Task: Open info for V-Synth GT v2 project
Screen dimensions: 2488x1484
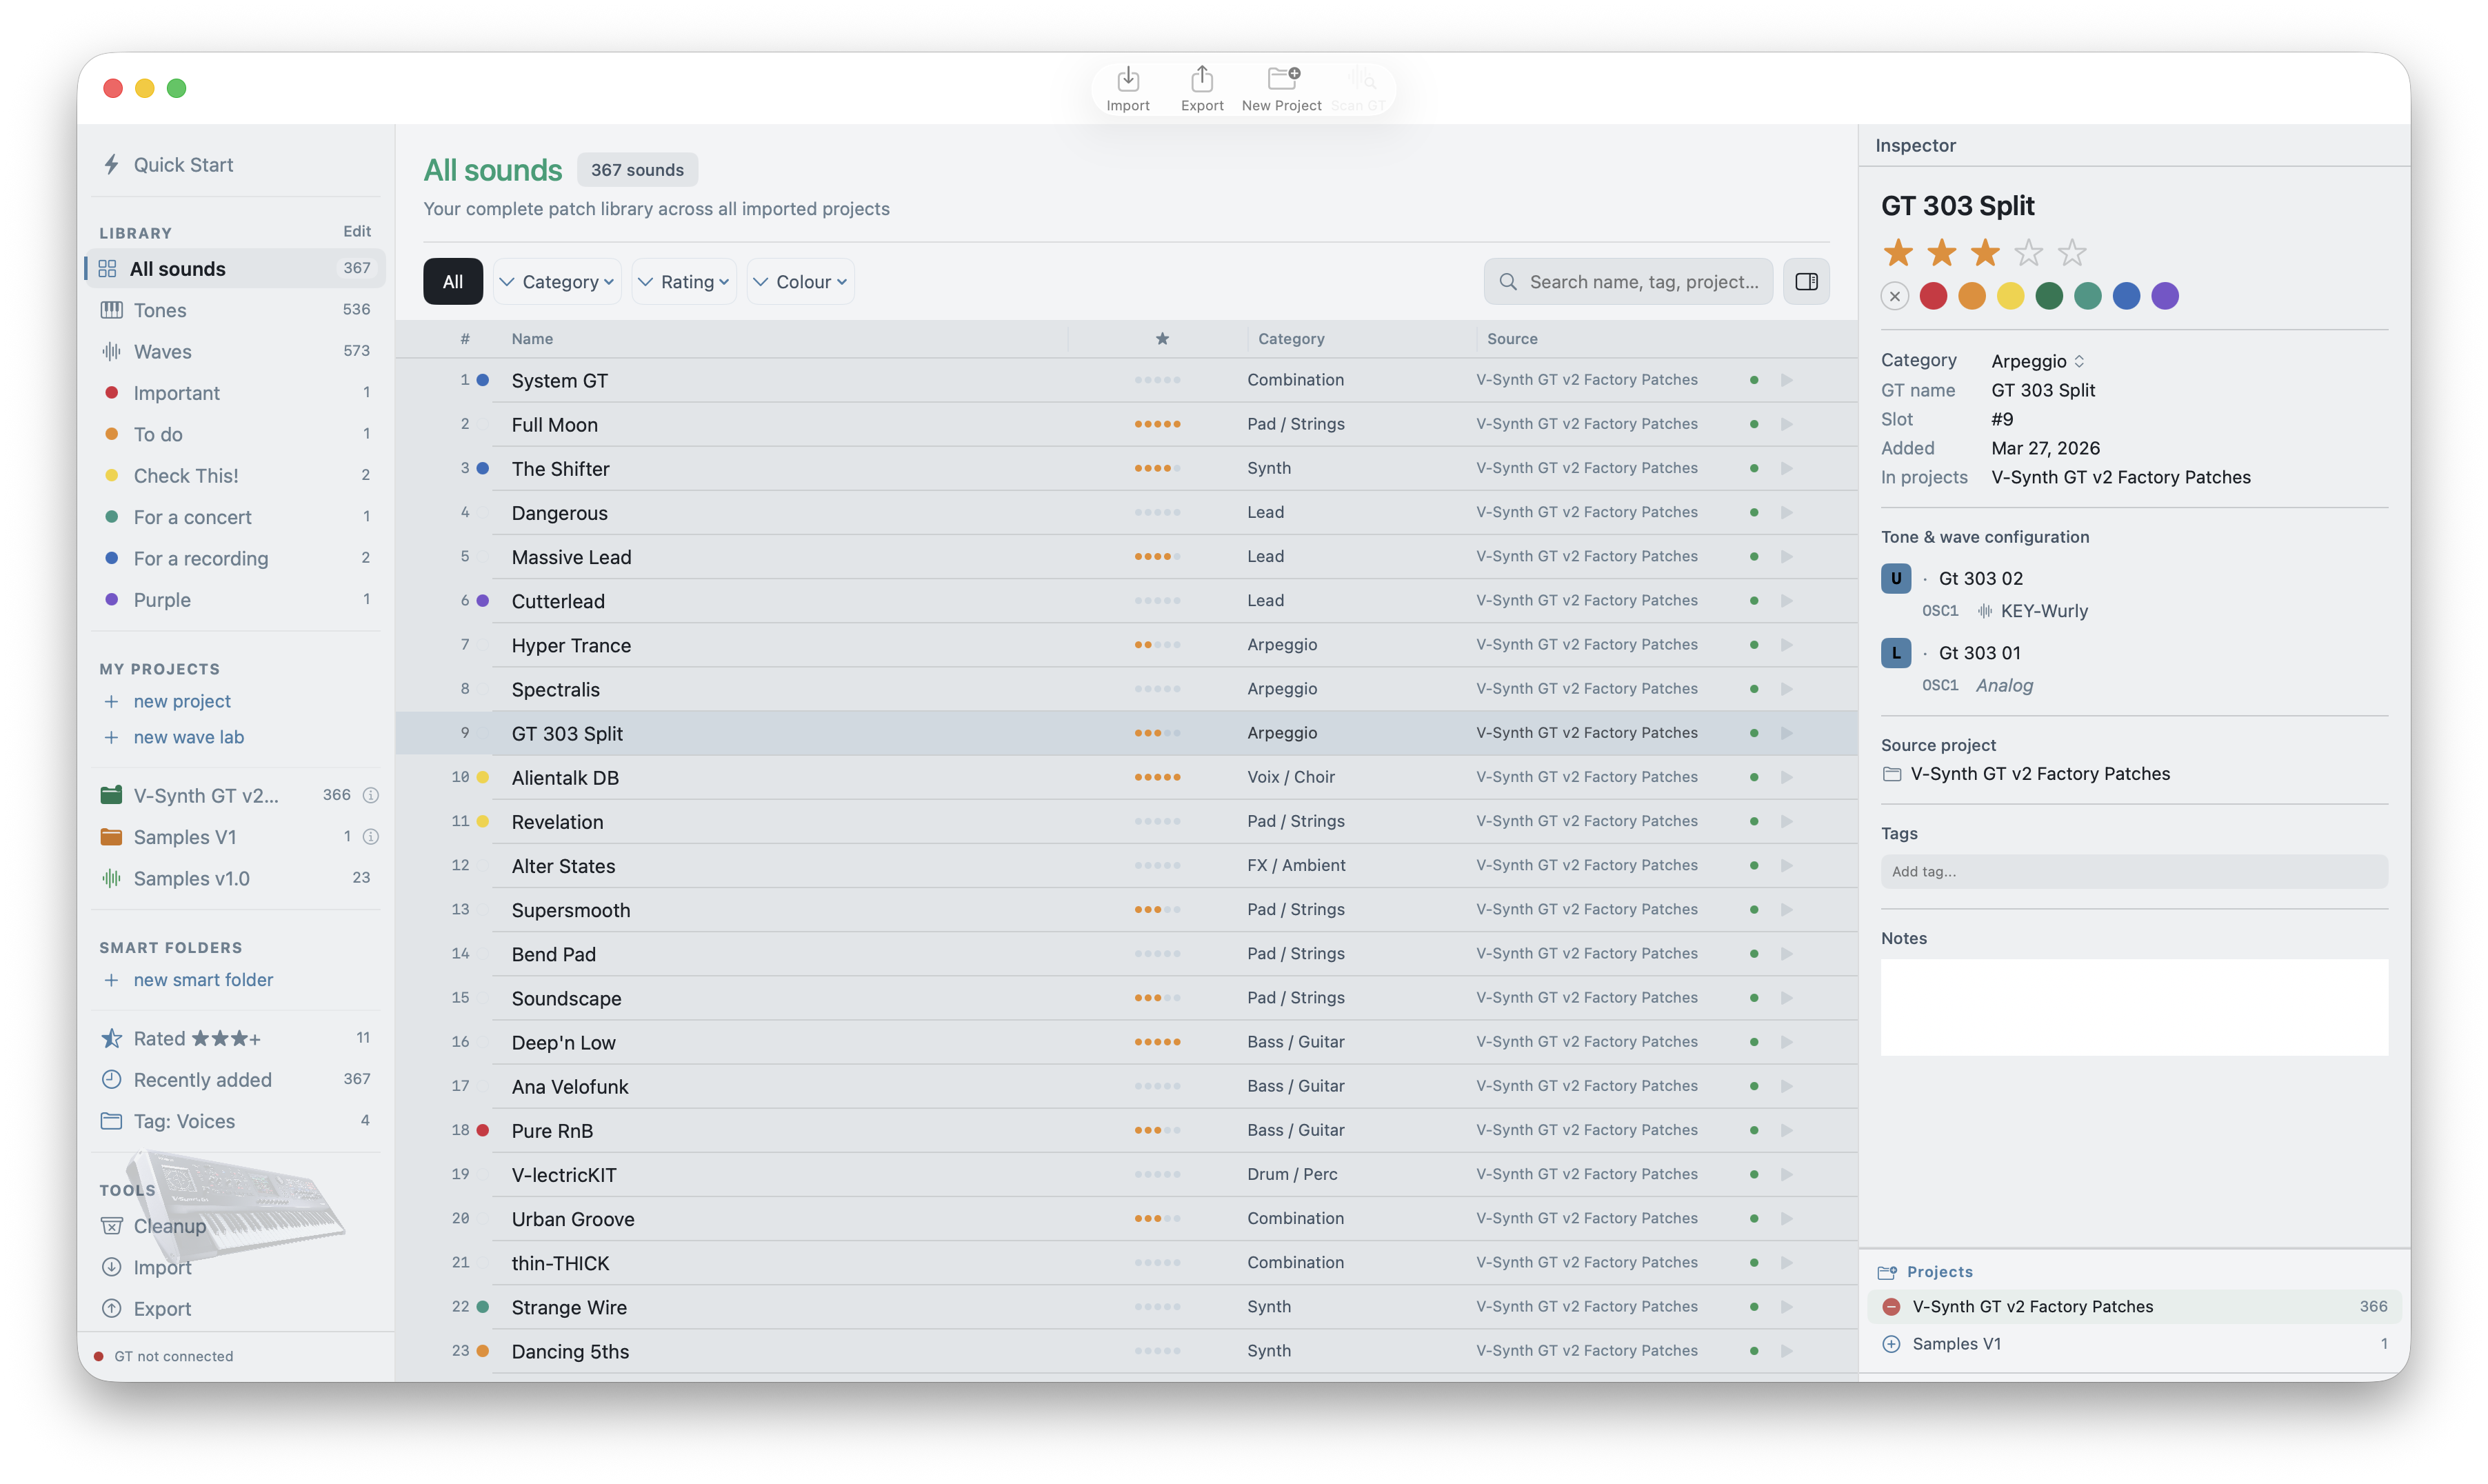Action: (371, 795)
